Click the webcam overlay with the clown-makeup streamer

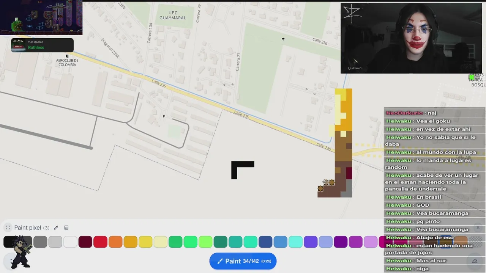(x=411, y=38)
